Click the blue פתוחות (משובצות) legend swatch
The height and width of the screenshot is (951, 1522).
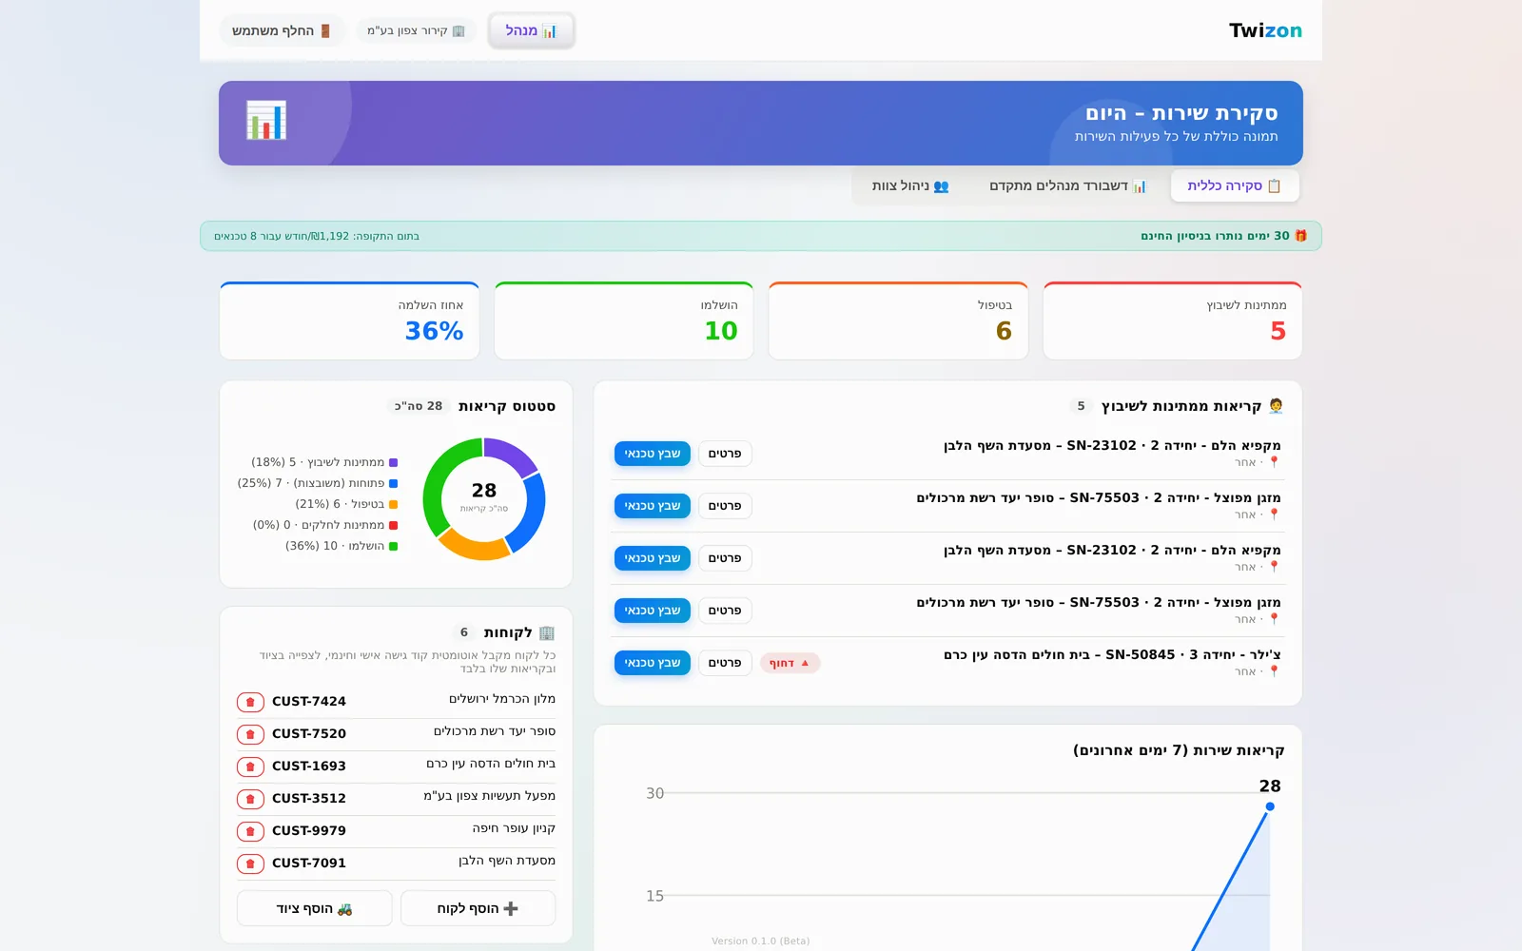click(393, 483)
